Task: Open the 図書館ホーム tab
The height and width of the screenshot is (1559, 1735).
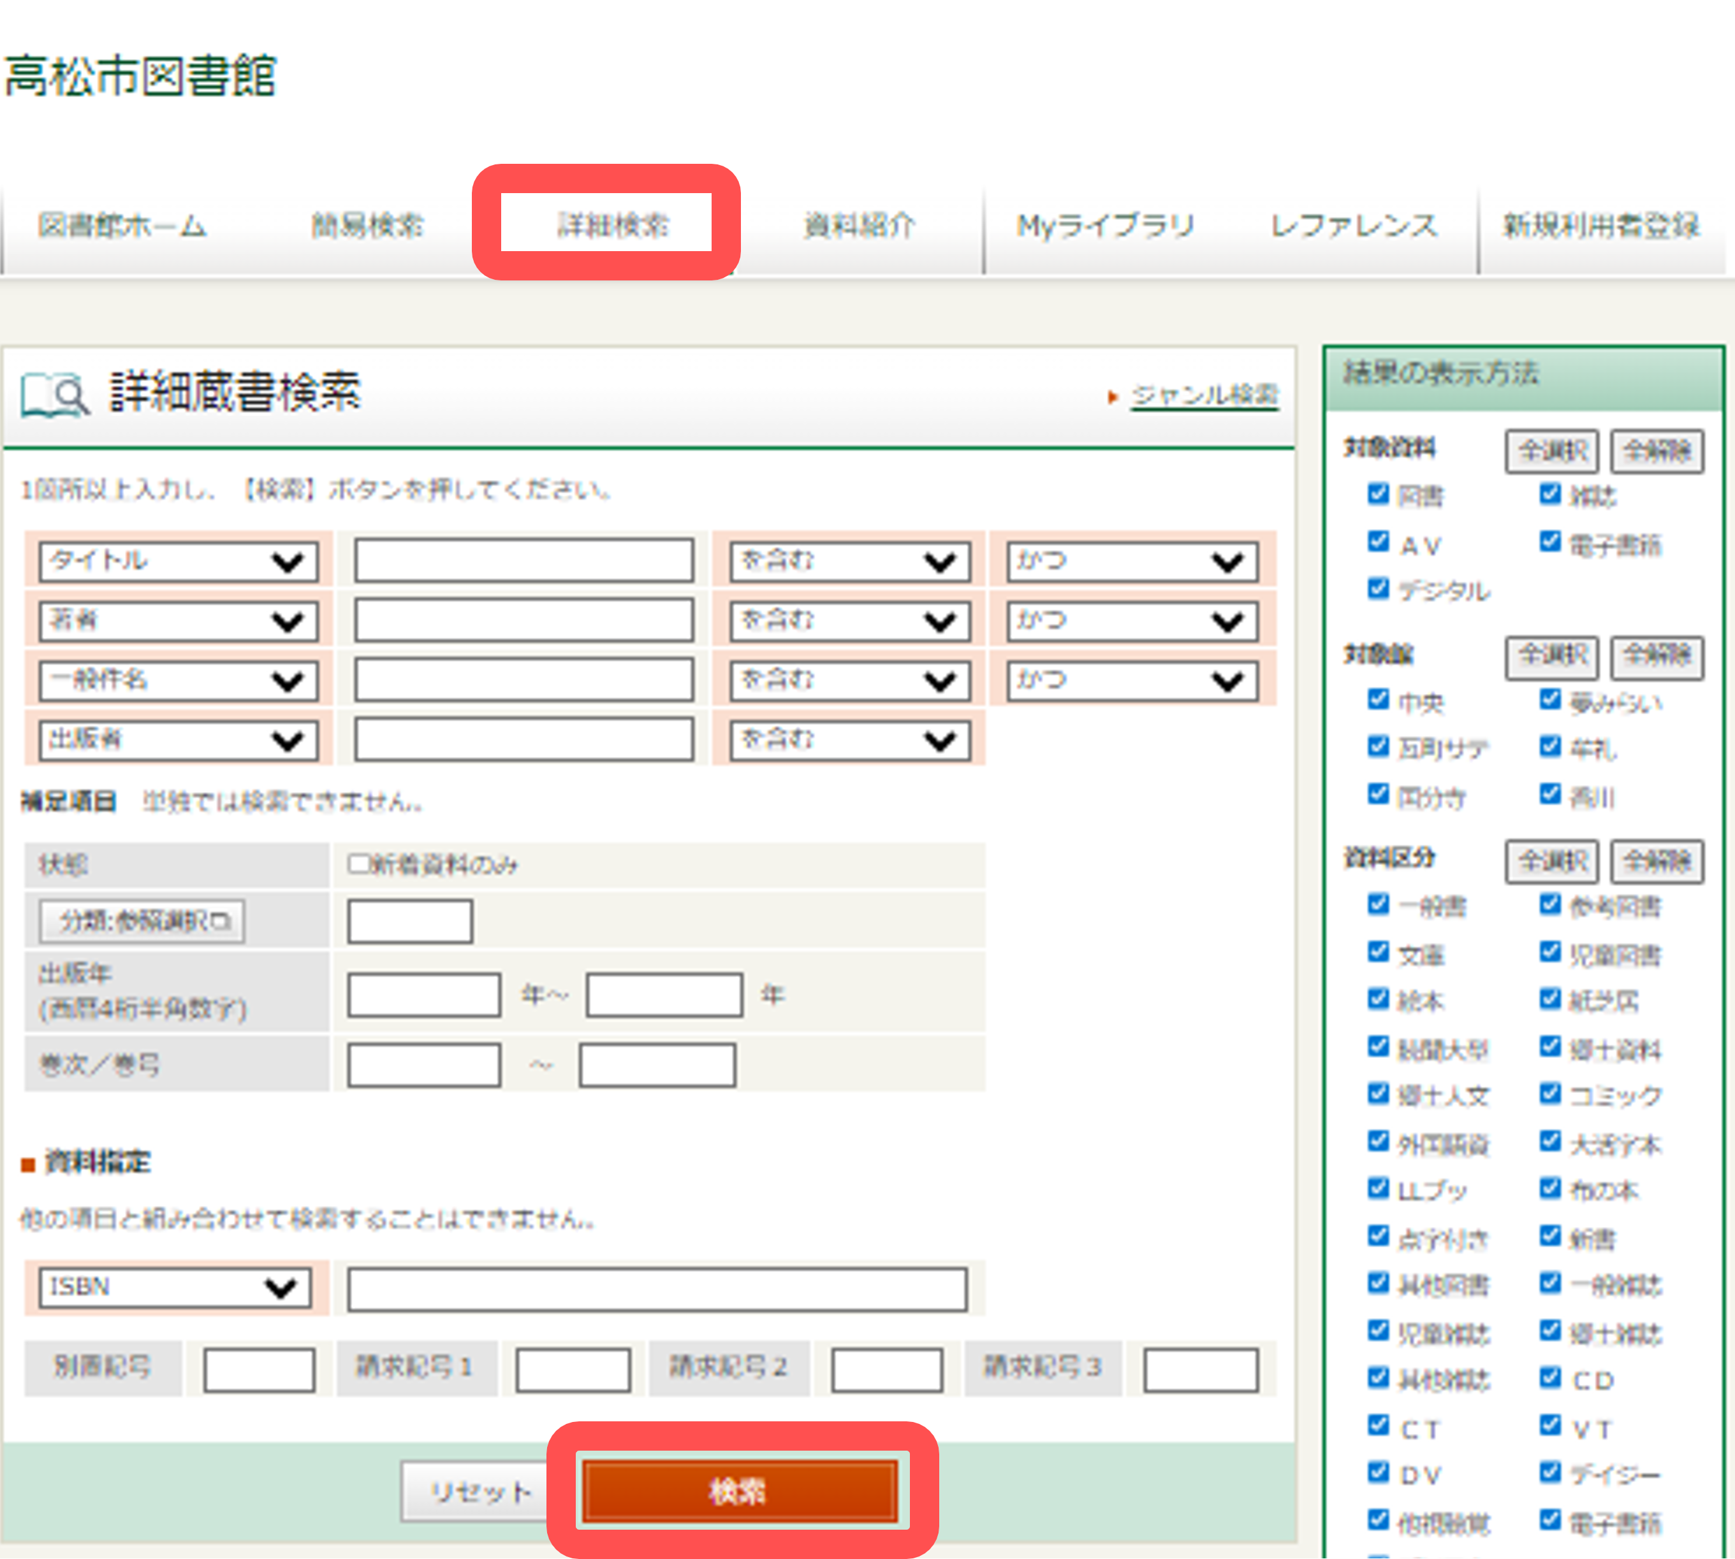Action: pyautogui.click(x=122, y=225)
